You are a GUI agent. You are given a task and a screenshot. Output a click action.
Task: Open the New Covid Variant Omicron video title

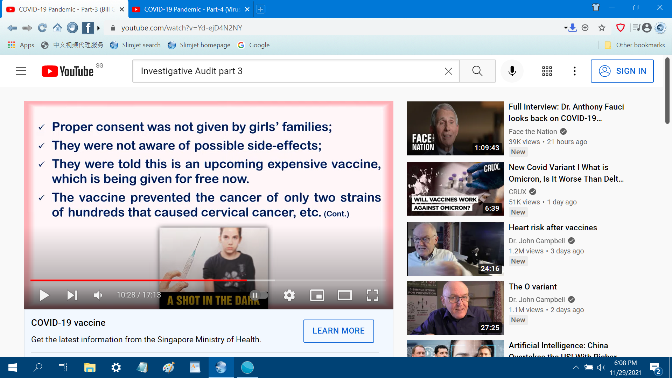point(566,173)
